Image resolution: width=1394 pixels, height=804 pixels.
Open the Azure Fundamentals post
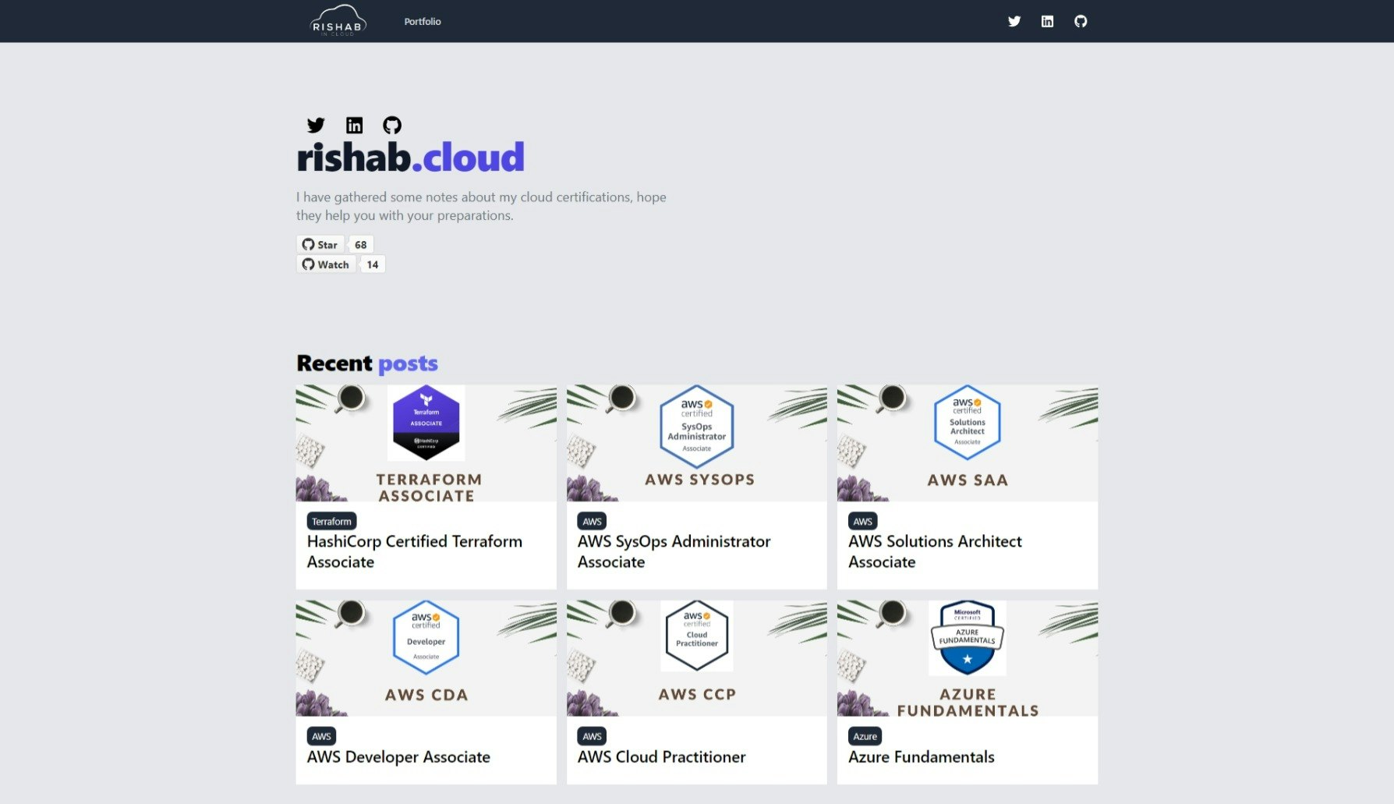[x=922, y=756]
